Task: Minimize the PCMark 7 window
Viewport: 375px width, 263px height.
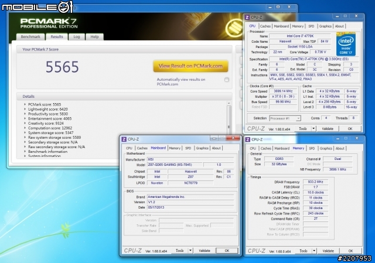Action: (270, 7)
